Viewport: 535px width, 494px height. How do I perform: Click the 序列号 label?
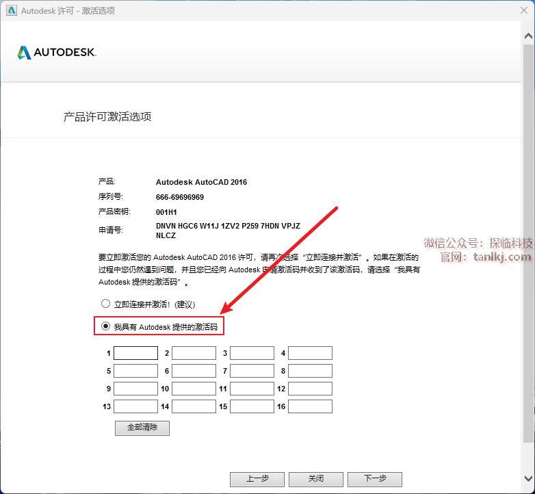(111, 196)
